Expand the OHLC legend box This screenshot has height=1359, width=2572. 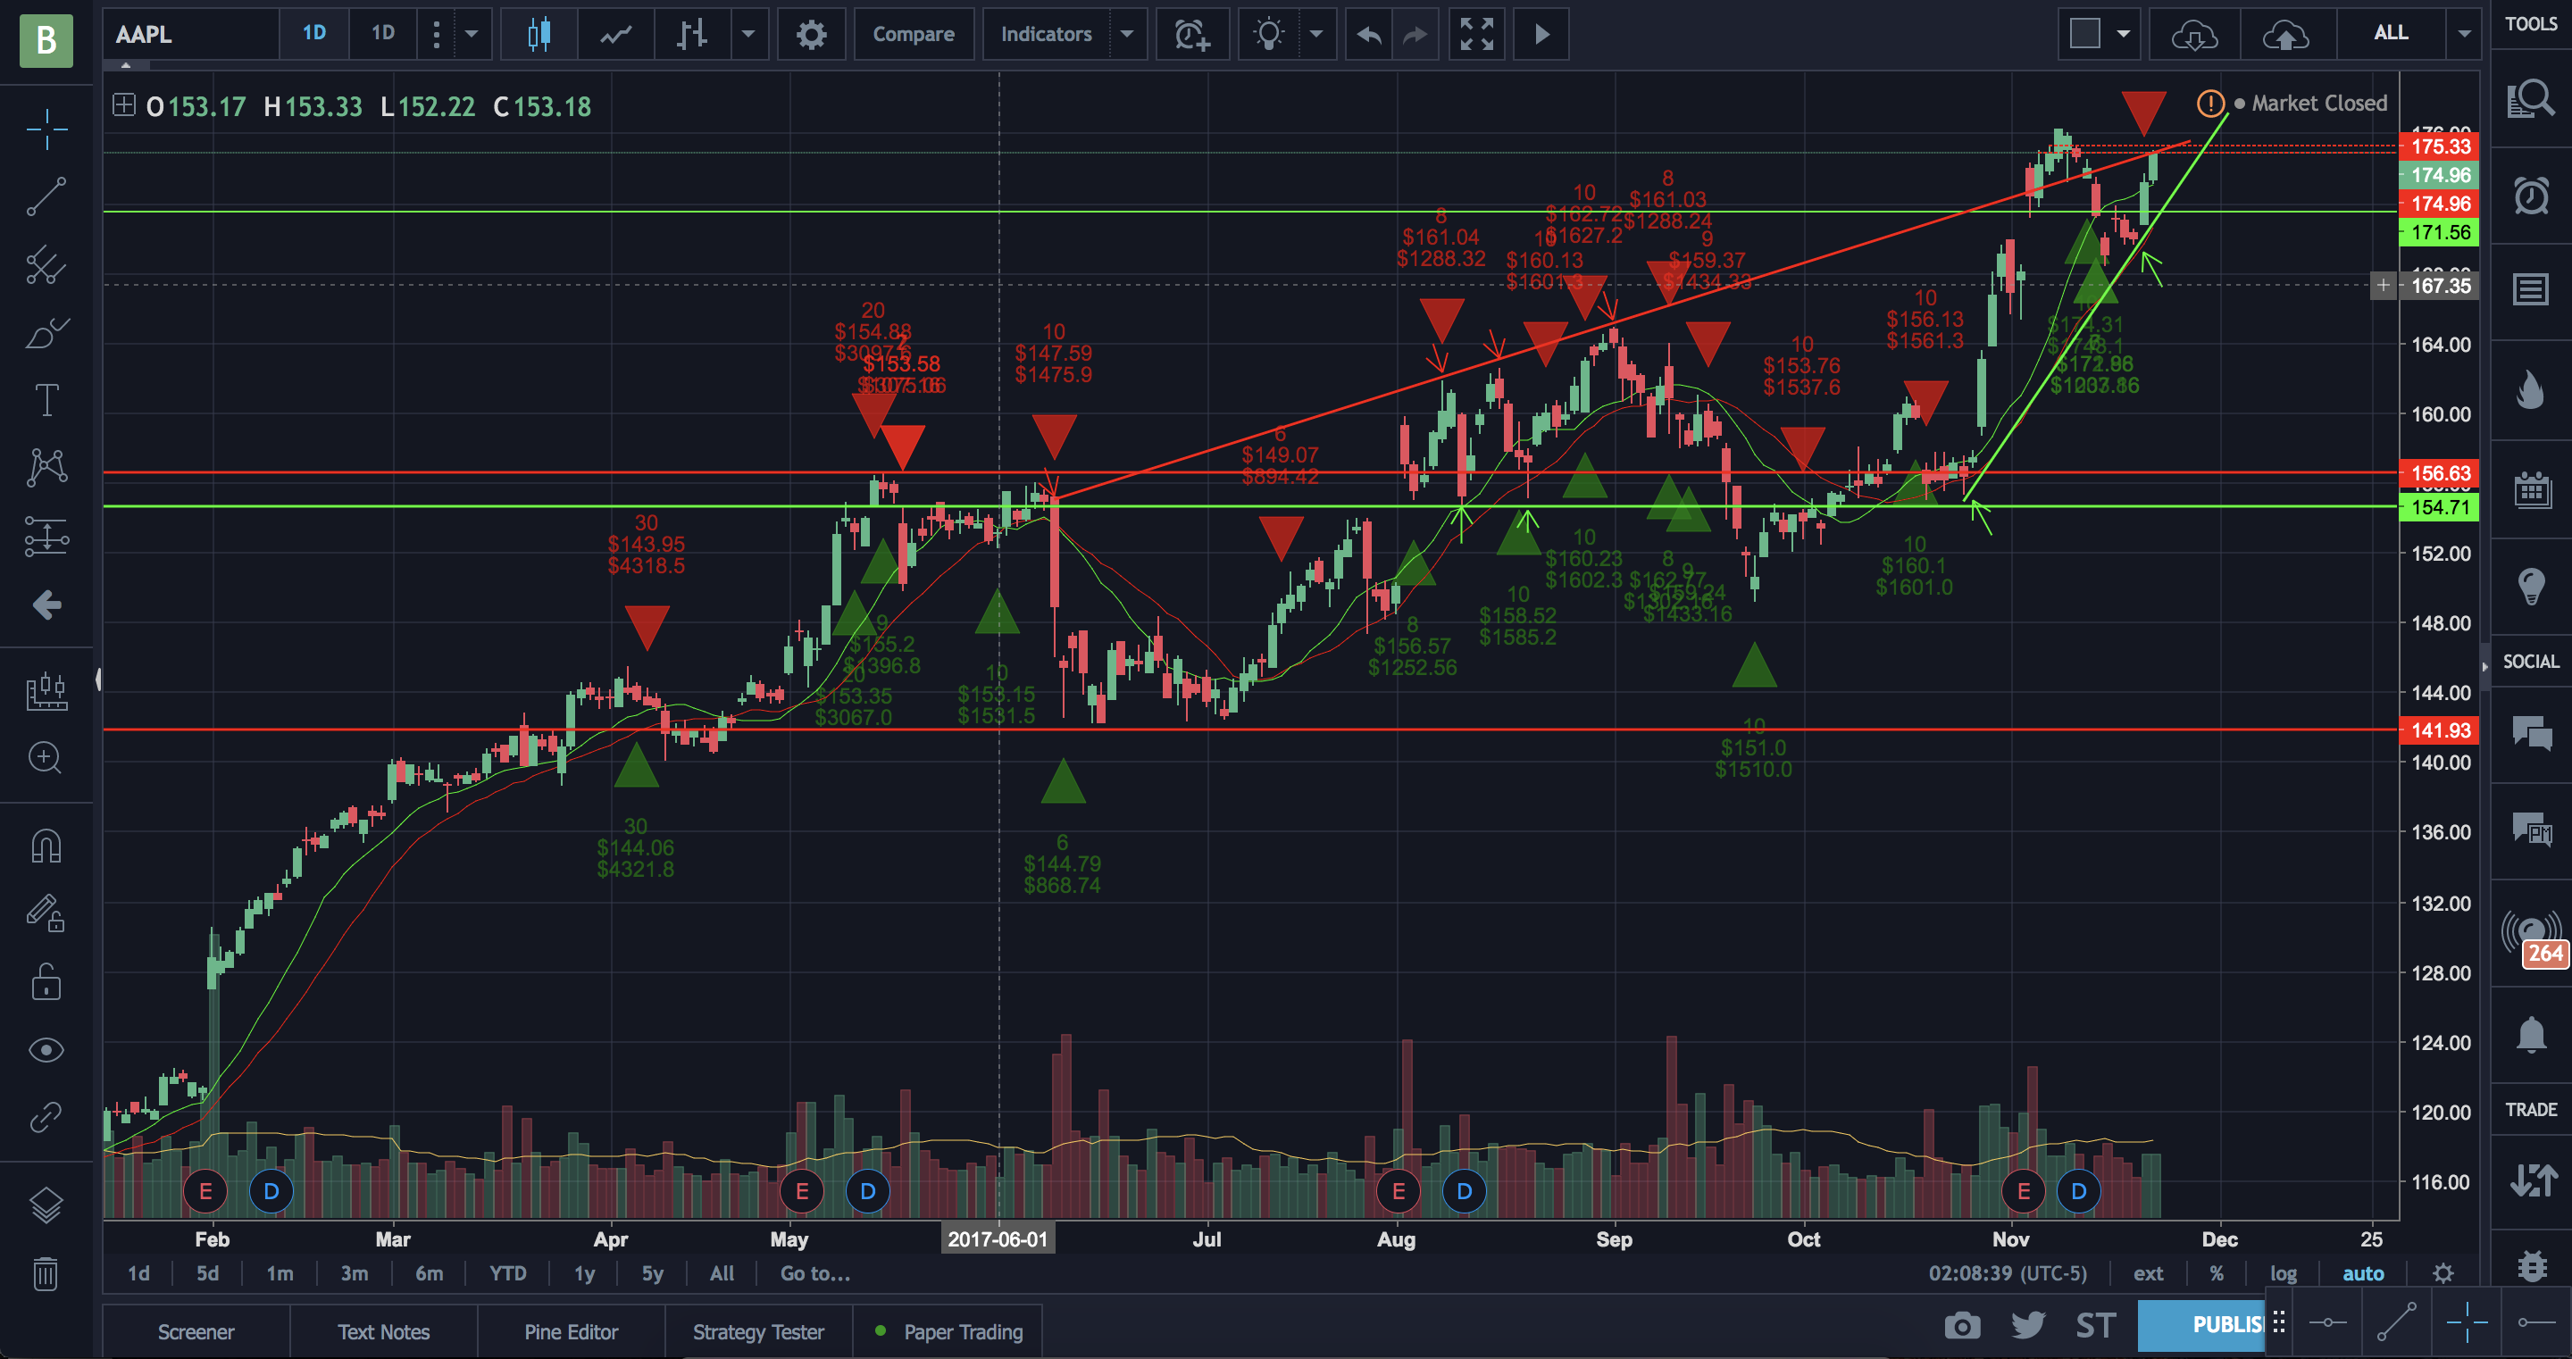coord(124,104)
